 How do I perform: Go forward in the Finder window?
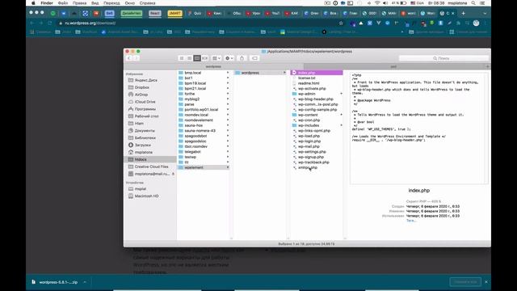pos(136,58)
